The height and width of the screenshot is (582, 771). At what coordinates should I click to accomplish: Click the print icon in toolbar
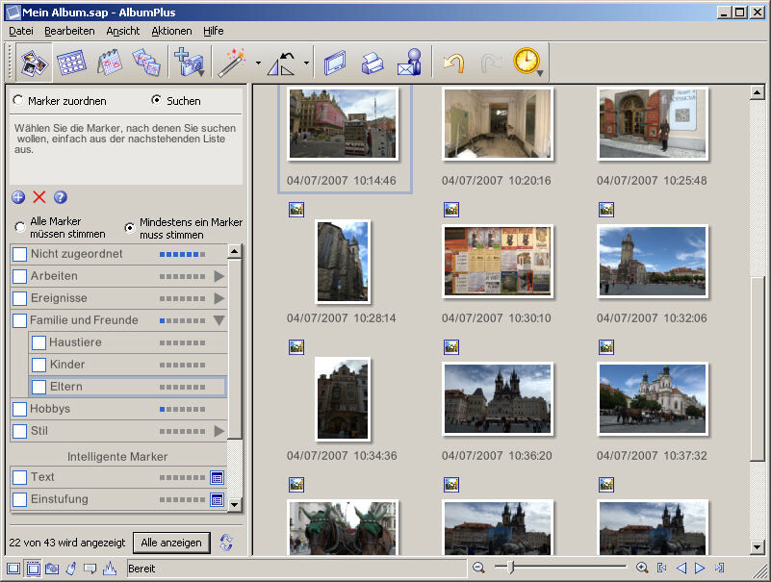click(x=372, y=63)
